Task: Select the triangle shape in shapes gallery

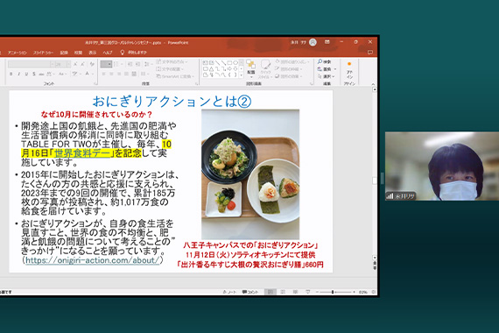Action: click(x=212, y=69)
